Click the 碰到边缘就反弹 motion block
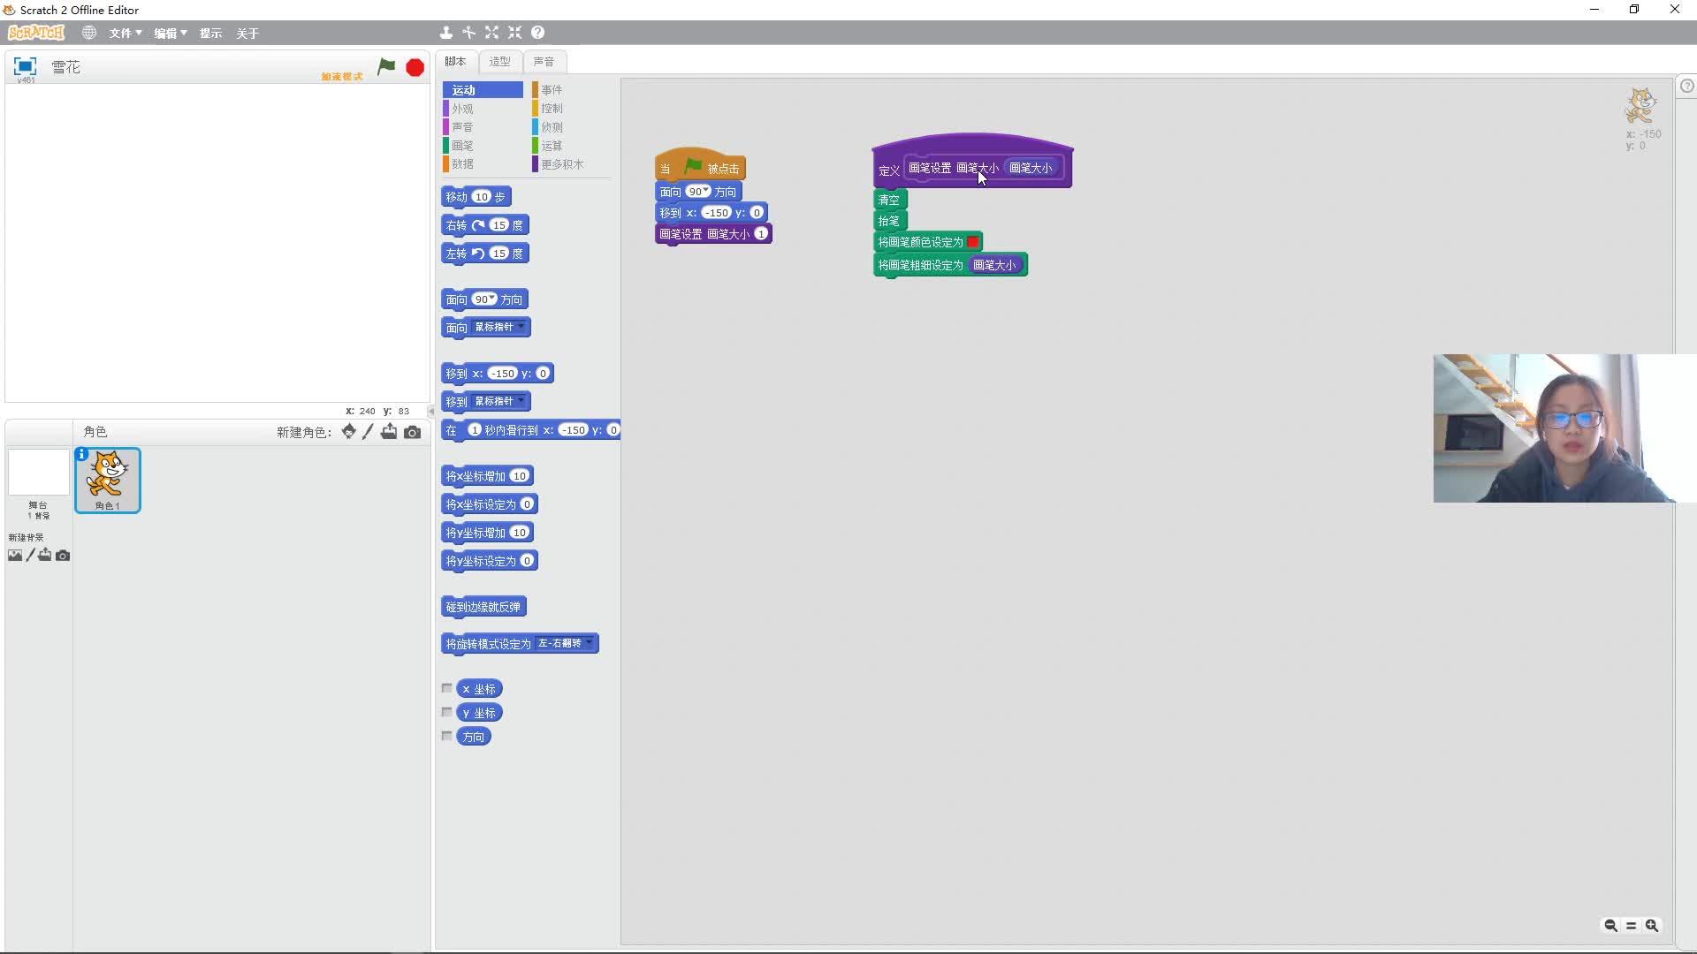The height and width of the screenshot is (954, 1697). click(x=483, y=606)
